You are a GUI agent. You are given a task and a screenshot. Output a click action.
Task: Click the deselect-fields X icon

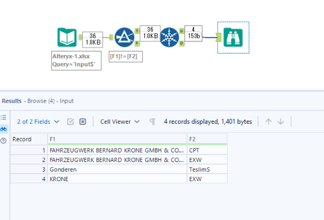(82, 122)
